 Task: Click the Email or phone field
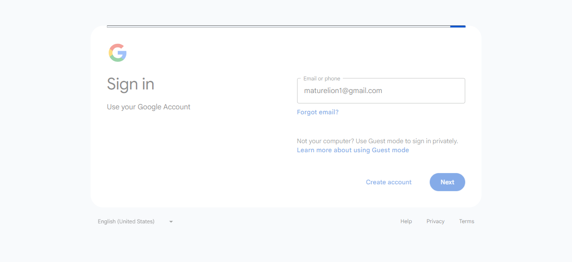pos(381,91)
